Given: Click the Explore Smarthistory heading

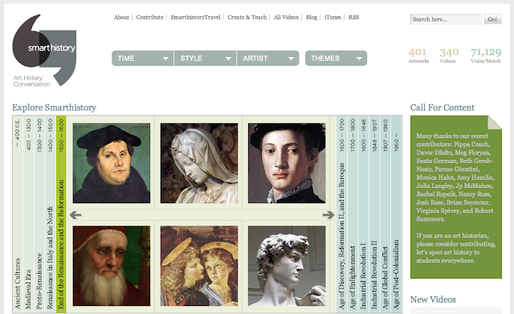Looking at the screenshot, I should coord(54,108).
